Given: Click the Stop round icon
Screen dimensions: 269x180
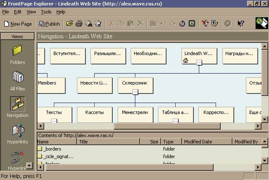Looking at the screenshot, I should coord(228,23).
